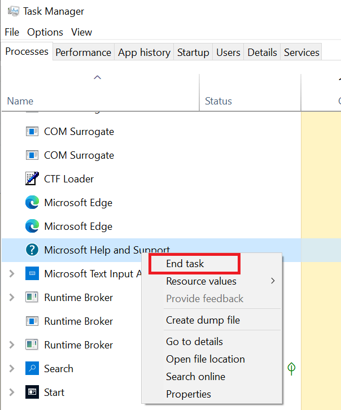
Task: Click the Microsoft Text Input keyboard icon
Action: (x=32, y=273)
